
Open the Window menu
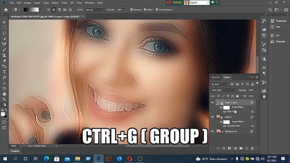point(90,3)
